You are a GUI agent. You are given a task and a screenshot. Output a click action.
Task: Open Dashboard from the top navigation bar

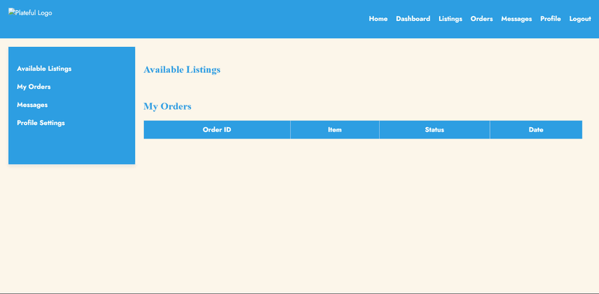tap(412, 19)
